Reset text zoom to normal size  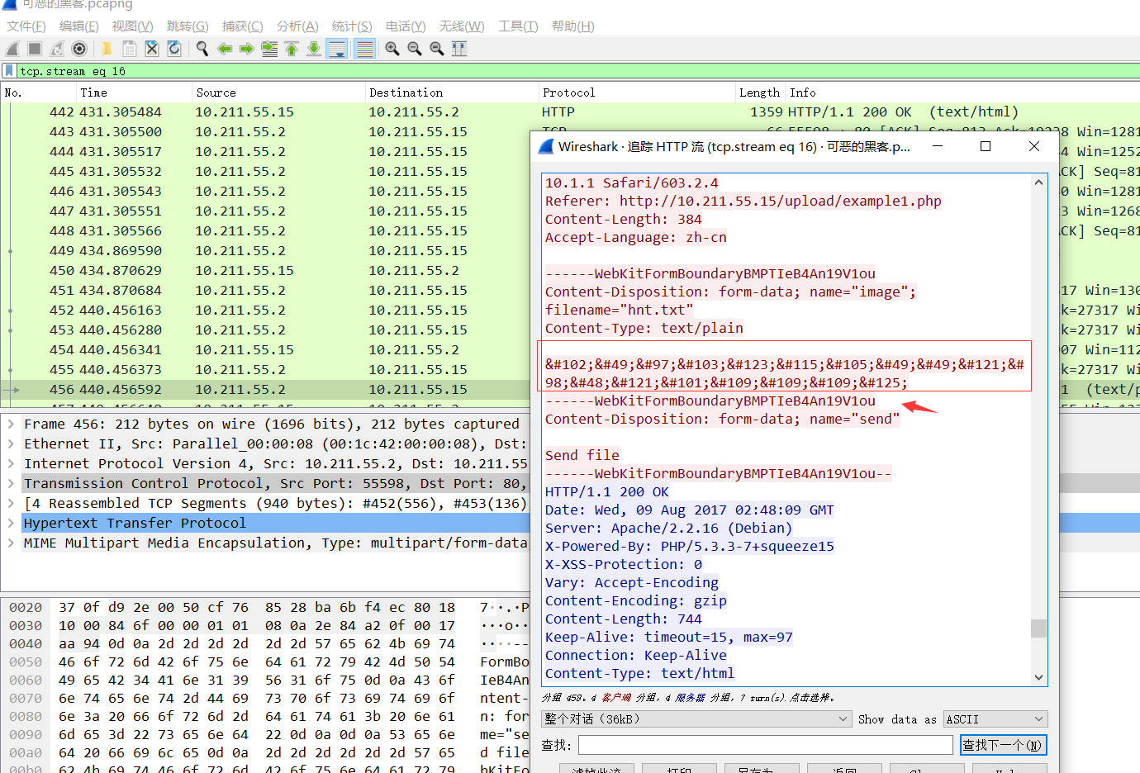pyautogui.click(x=437, y=49)
